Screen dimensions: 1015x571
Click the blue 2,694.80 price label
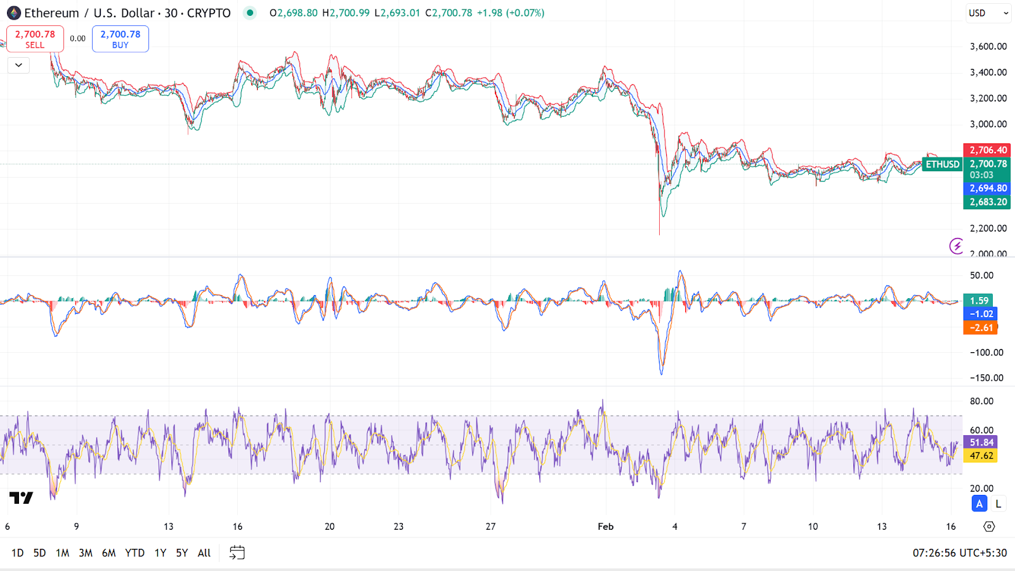[987, 188]
